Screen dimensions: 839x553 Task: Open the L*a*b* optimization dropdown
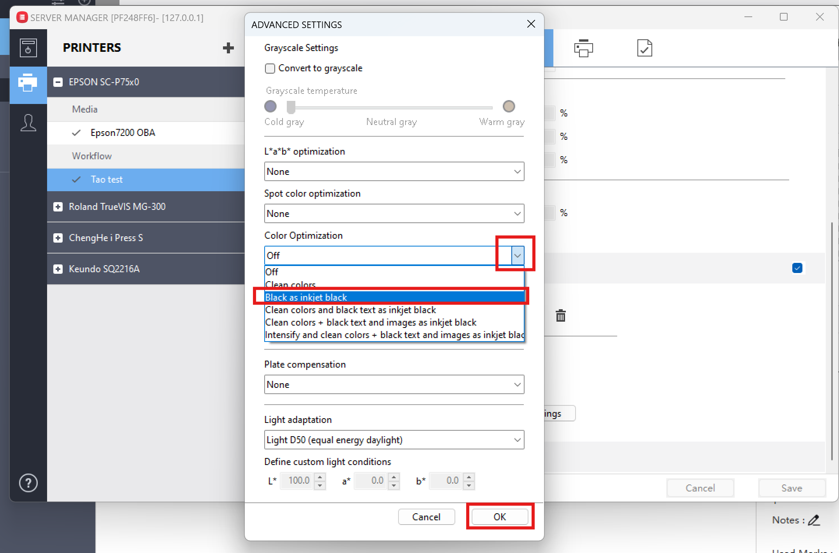pos(394,172)
